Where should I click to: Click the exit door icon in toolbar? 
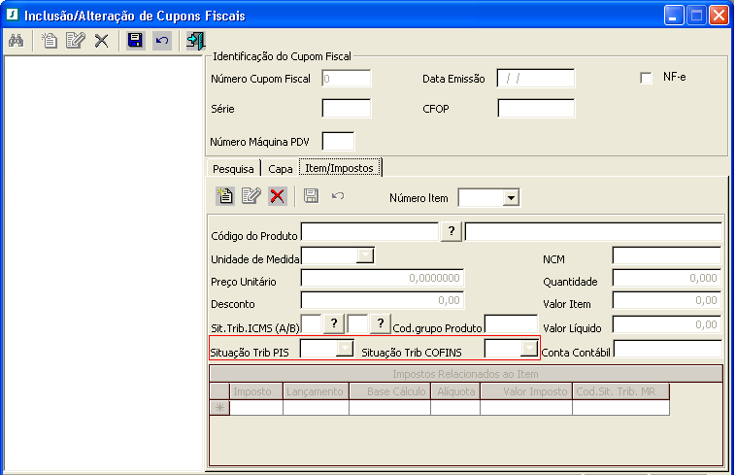[x=195, y=41]
